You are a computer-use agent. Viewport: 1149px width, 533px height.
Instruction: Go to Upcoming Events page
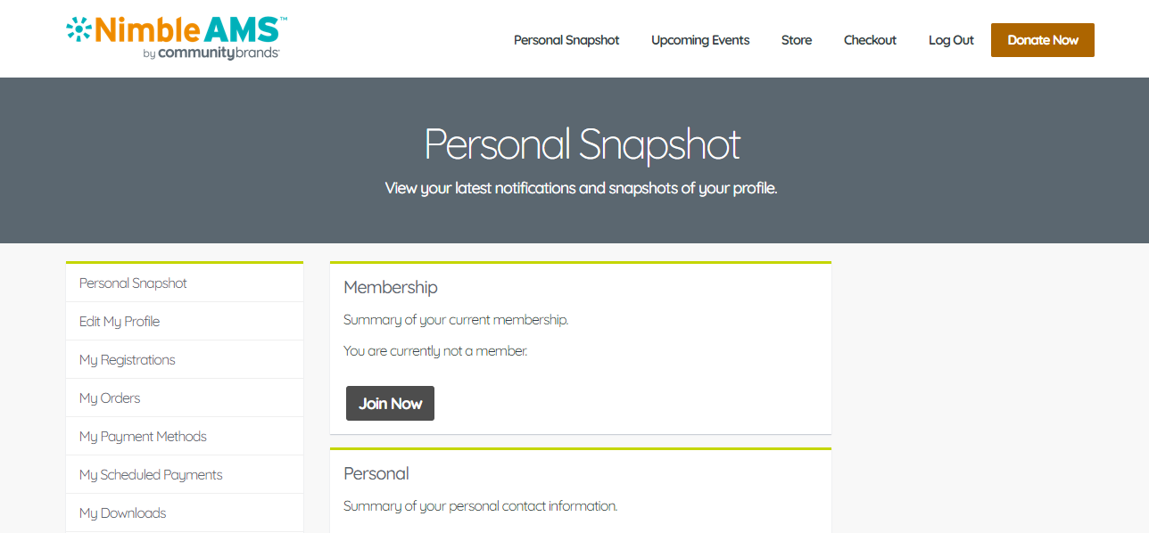(700, 40)
